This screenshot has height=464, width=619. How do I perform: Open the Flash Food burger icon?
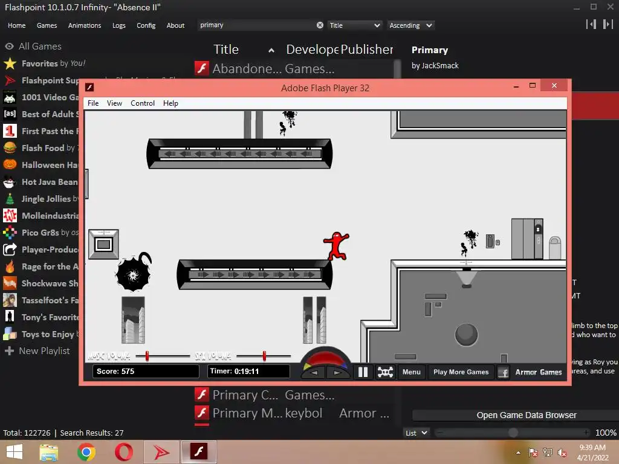click(x=10, y=148)
